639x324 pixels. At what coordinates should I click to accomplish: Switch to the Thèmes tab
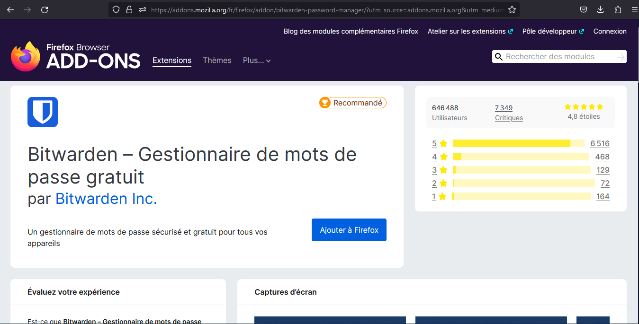[217, 61]
